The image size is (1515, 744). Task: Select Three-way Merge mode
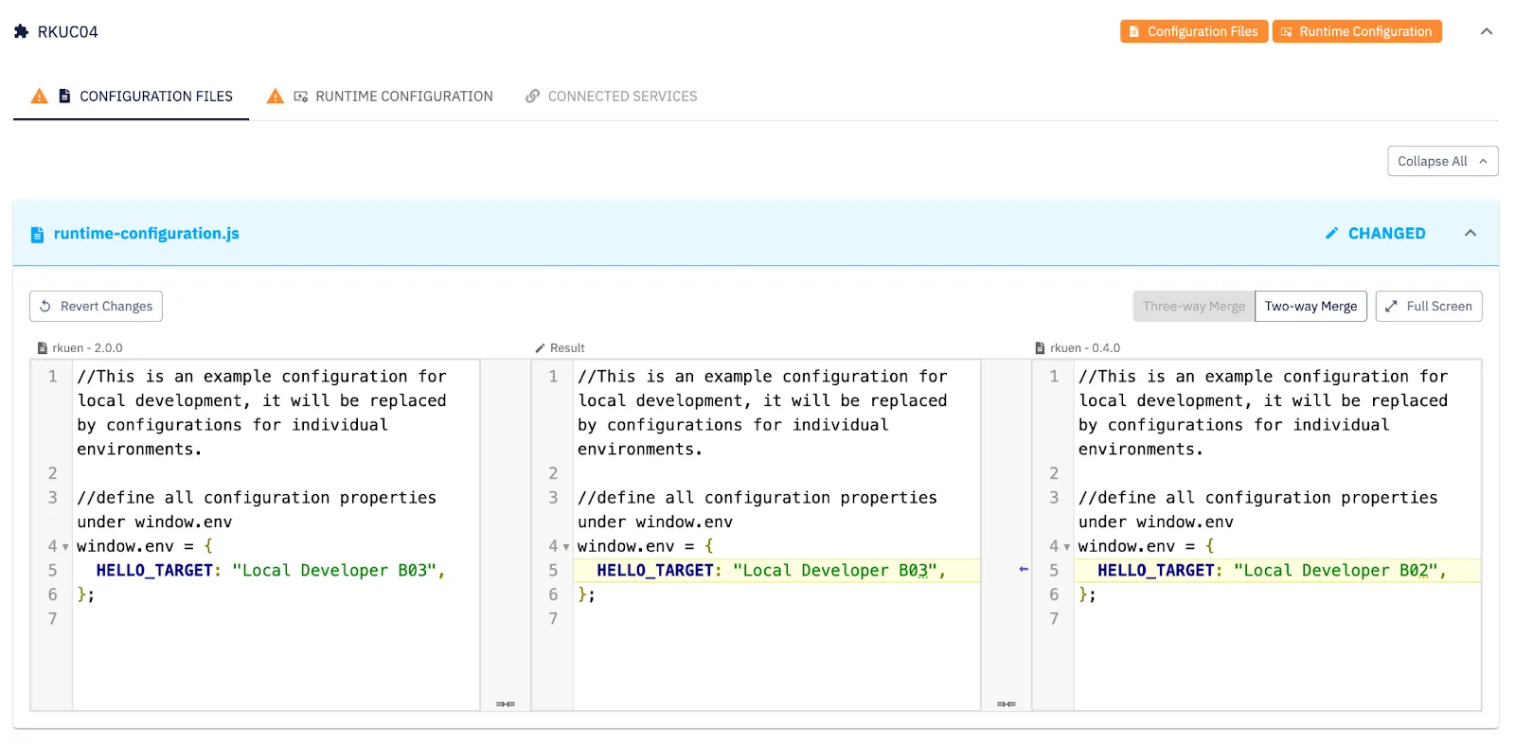1193,306
